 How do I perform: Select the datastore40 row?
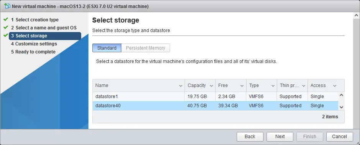click(215, 106)
